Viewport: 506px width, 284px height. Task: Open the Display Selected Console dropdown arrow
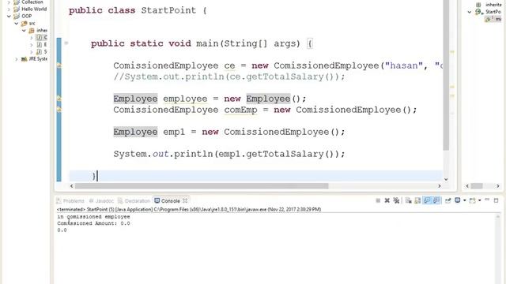(464, 200)
